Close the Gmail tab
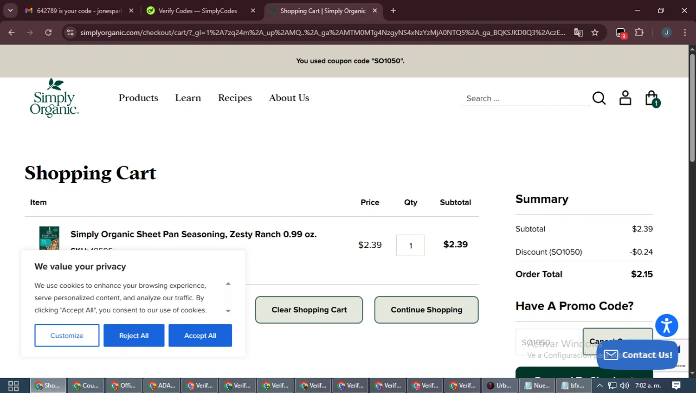The width and height of the screenshot is (696, 393). point(131,11)
